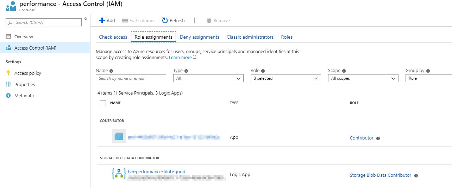Screen dimensions: 452x188
Task: Click the info icon next to Contributor role
Action: coord(378,138)
